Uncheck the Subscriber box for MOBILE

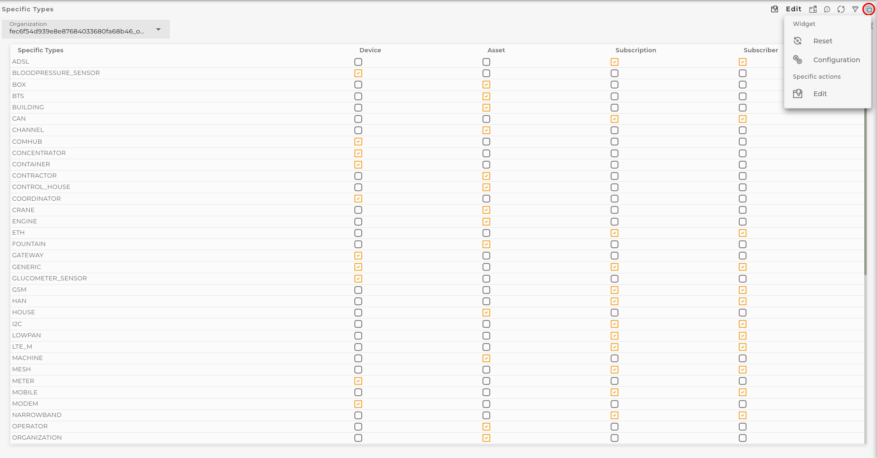pos(743,393)
